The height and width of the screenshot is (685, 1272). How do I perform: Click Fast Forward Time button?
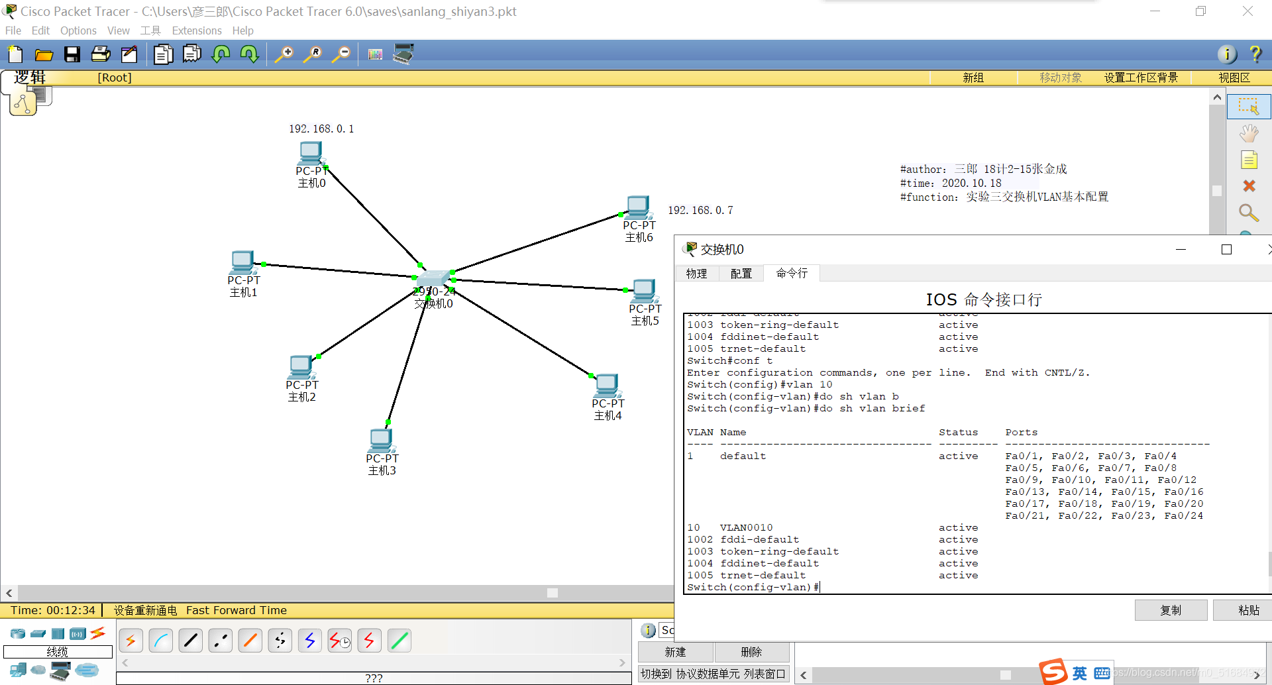point(237,610)
